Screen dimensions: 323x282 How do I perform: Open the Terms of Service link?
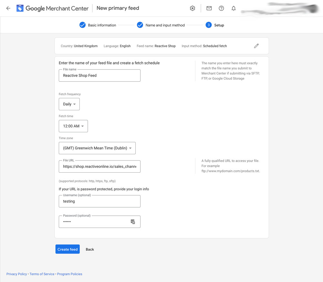coord(42,274)
